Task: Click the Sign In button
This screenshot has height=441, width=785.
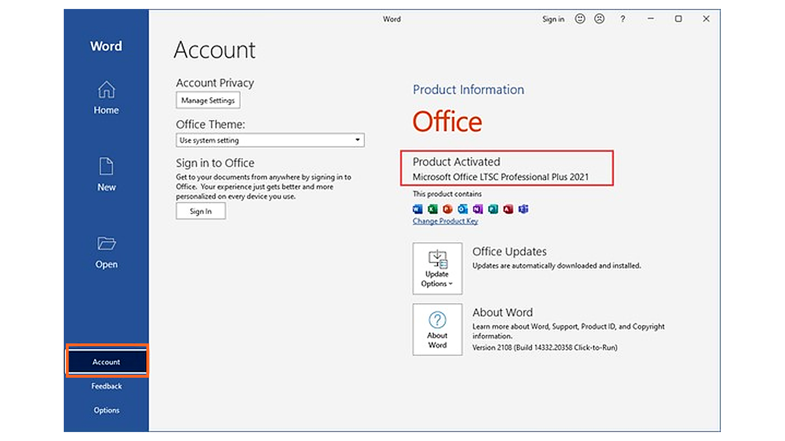Action: [201, 211]
